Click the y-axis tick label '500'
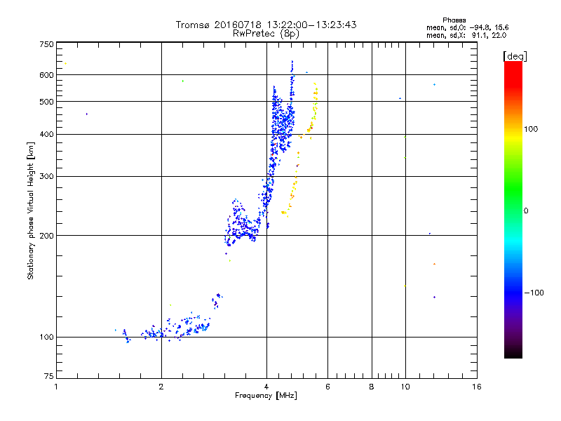 (x=46, y=102)
